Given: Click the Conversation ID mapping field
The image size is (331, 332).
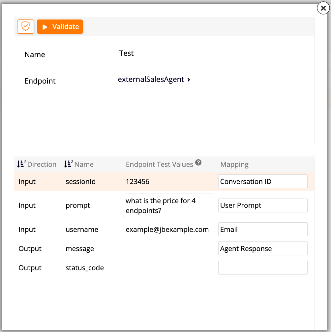Looking at the screenshot, I should point(263,181).
